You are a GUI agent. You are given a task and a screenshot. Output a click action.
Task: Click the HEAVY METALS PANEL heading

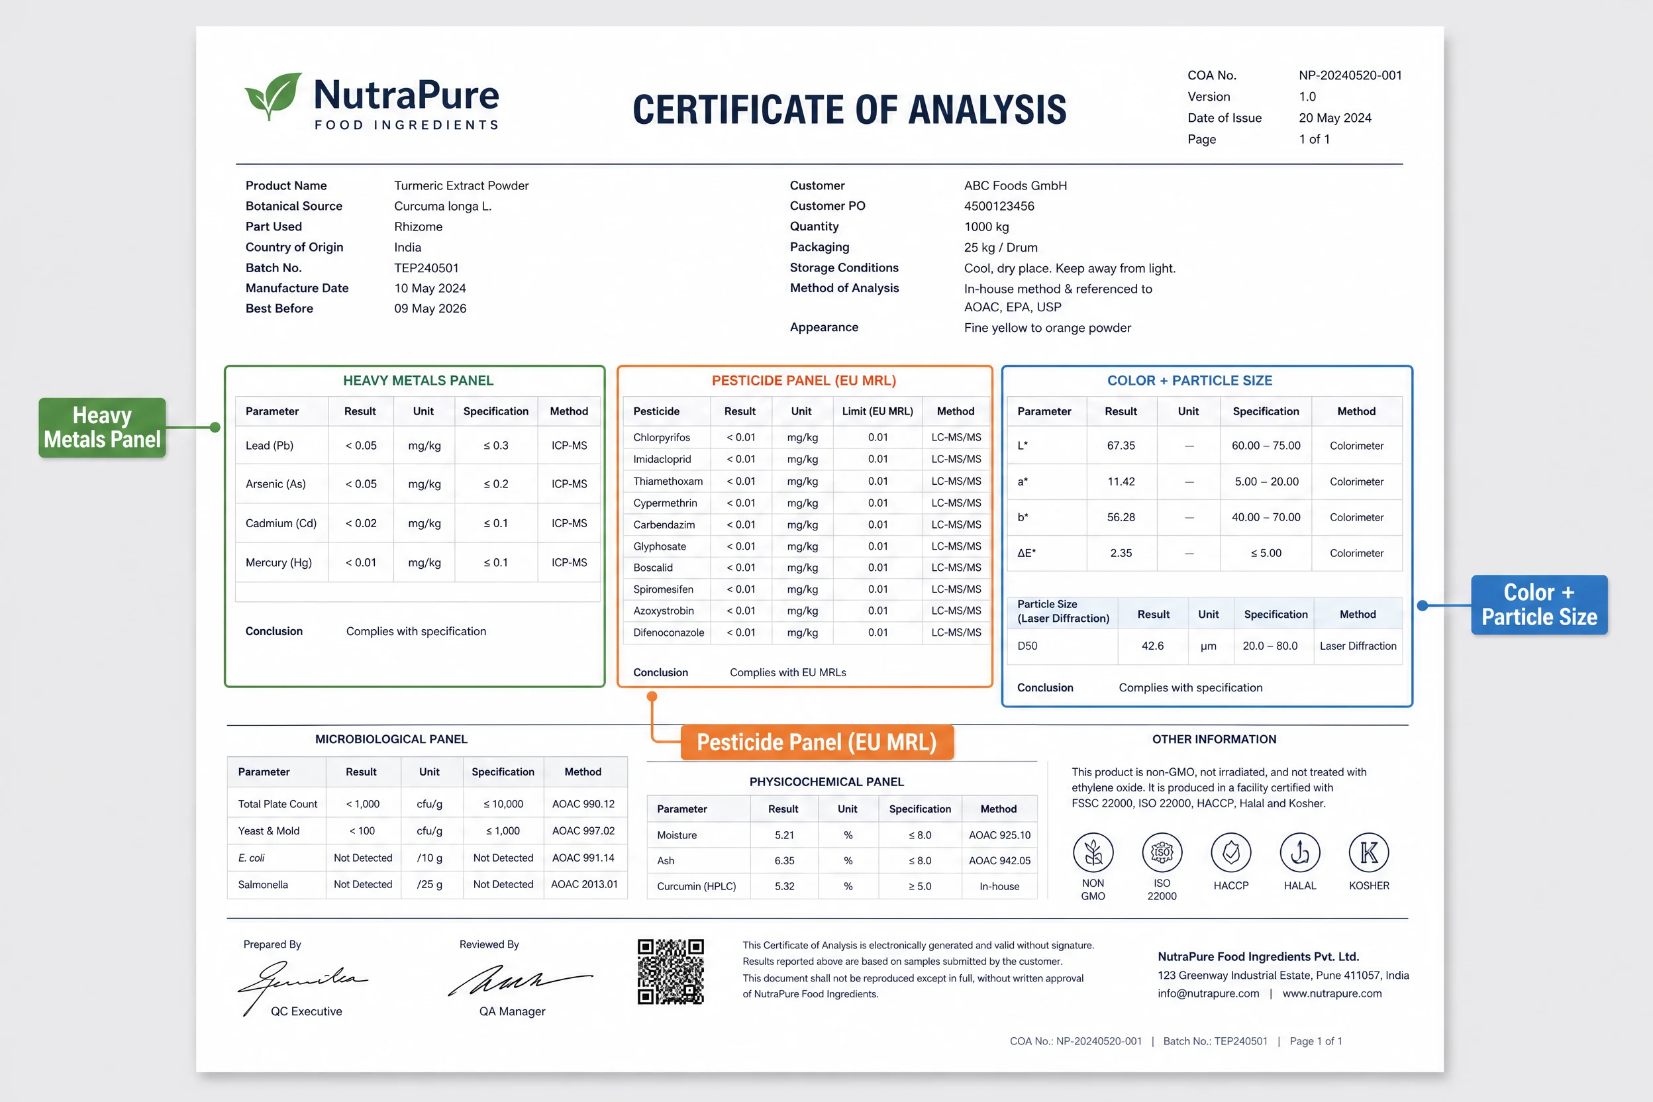pos(418,380)
